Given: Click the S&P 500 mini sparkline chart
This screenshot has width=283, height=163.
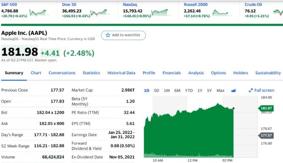Looking at the screenshot, I should (38, 13).
